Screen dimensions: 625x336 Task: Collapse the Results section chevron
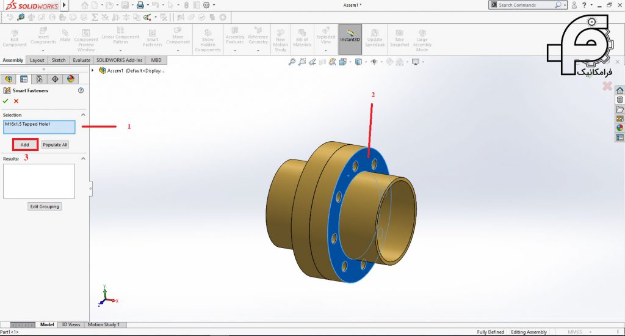click(83, 158)
